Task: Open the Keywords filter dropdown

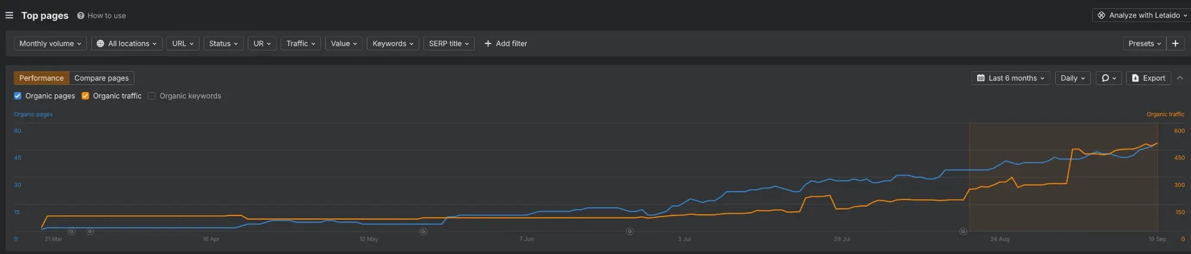Action: click(392, 43)
